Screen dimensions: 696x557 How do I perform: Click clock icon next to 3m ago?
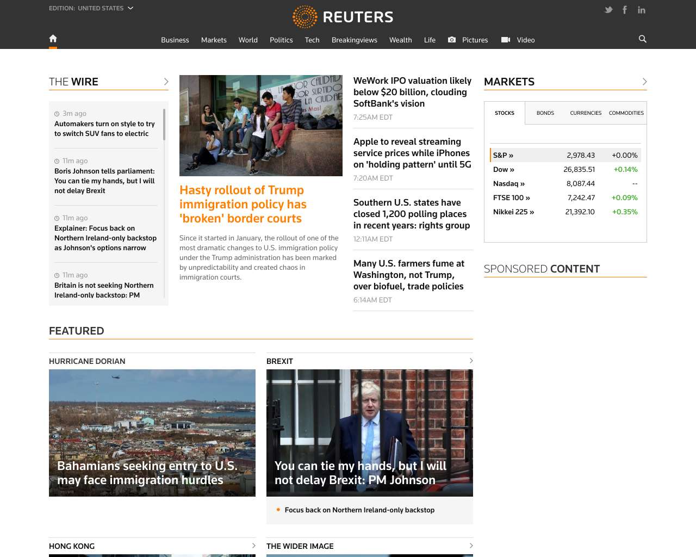(x=57, y=114)
